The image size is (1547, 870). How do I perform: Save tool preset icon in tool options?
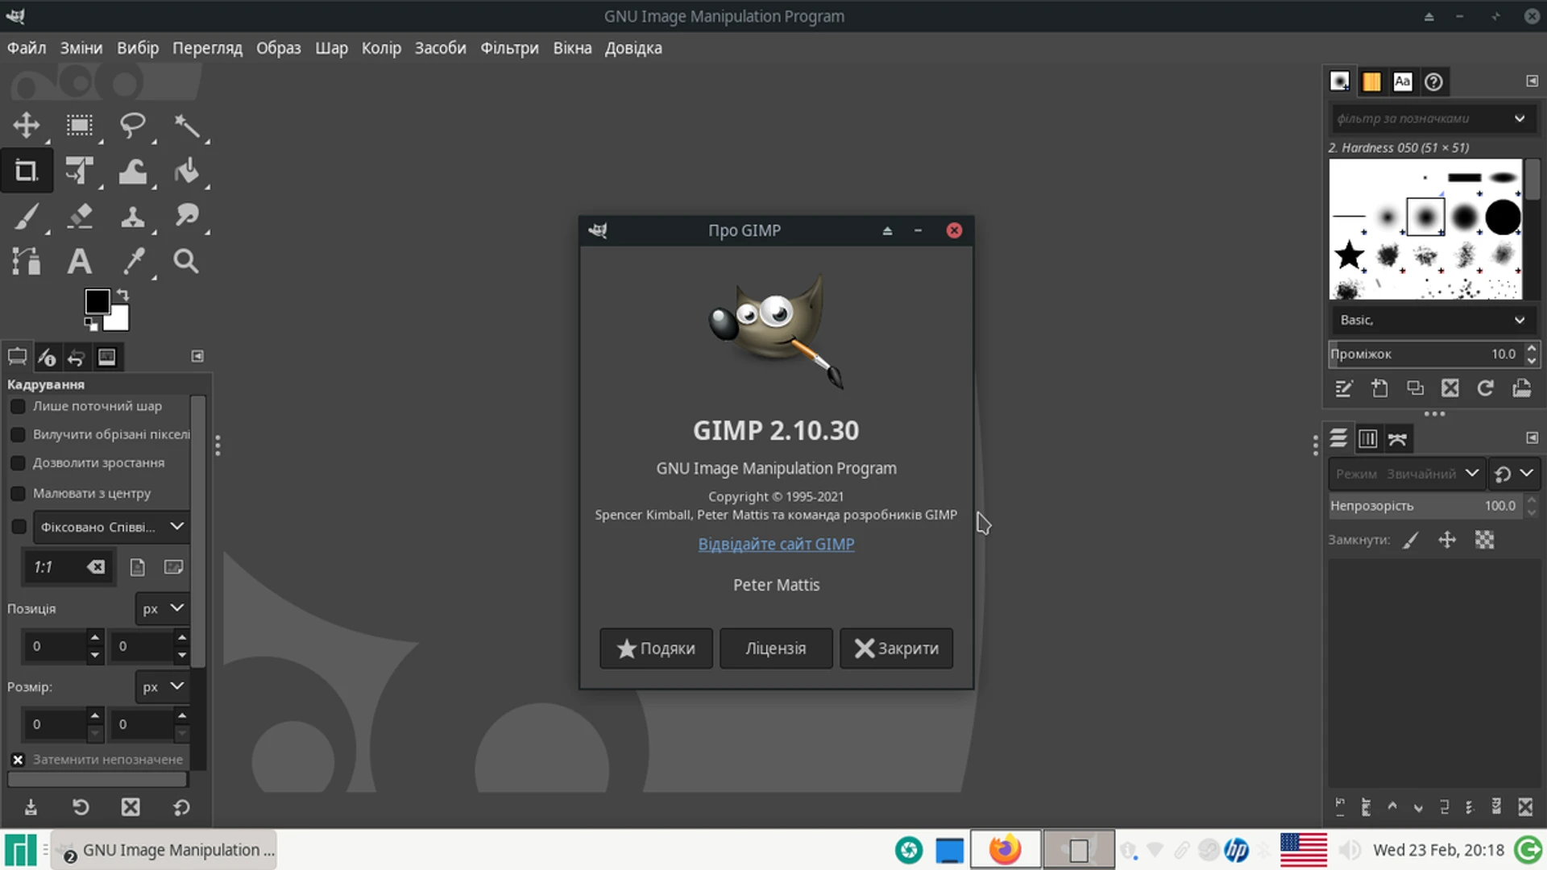click(x=31, y=807)
